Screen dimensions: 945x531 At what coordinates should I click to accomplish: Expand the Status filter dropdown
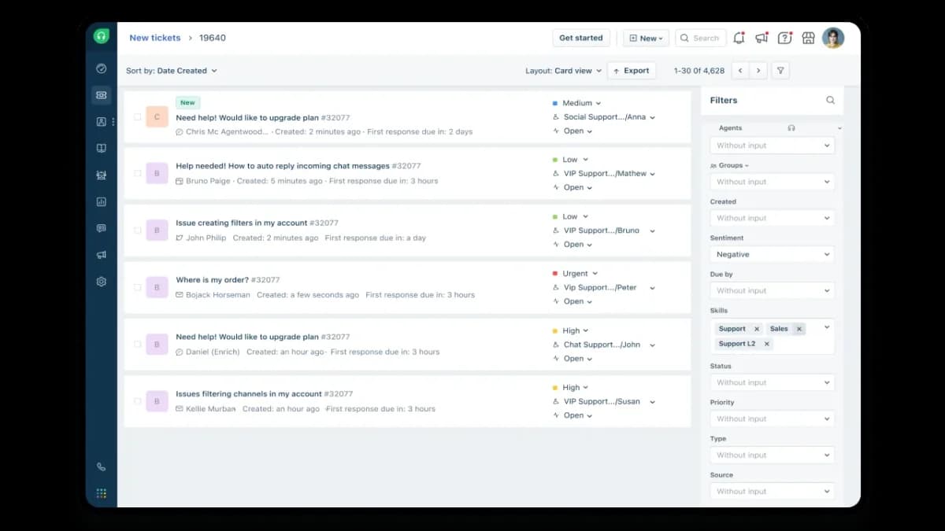(772, 382)
